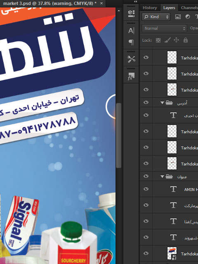The width and height of the screenshot is (198, 264).
Task: Select the AMIN H layer name
Action: pos(191,190)
